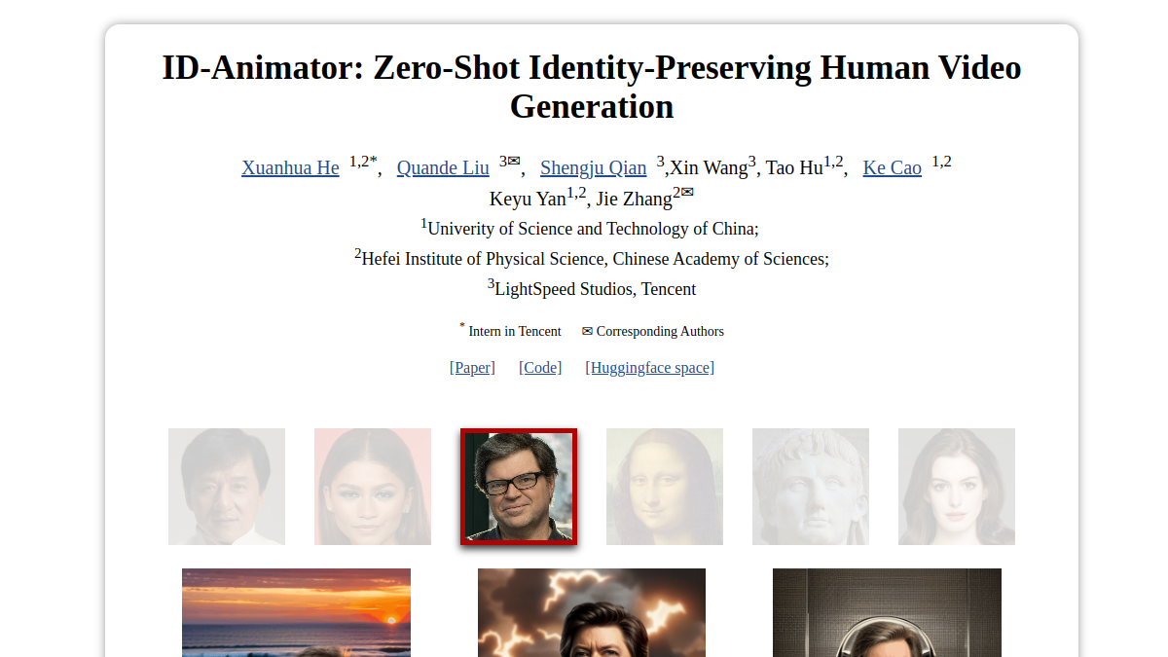This screenshot has width=1168, height=657.
Task: Pick the marble statue bust thumbnail
Action: click(811, 487)
